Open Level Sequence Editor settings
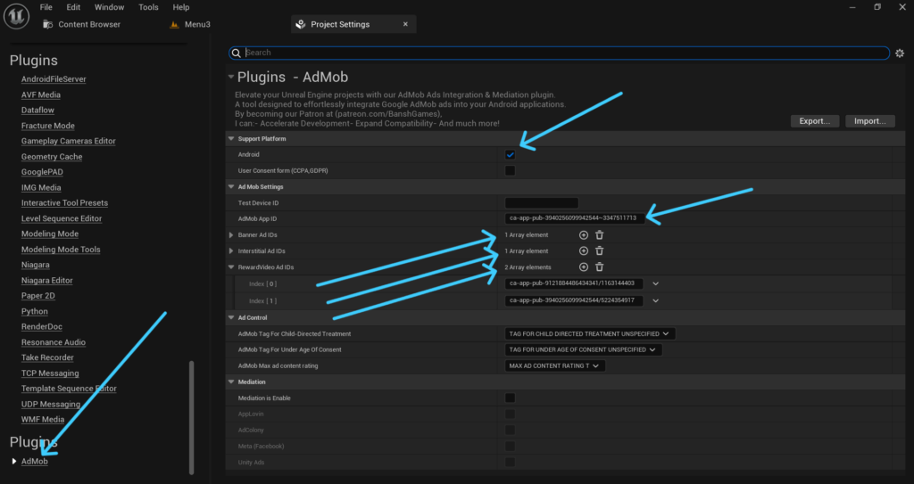This screenshot has height=484, width=914. coord(62,218)
